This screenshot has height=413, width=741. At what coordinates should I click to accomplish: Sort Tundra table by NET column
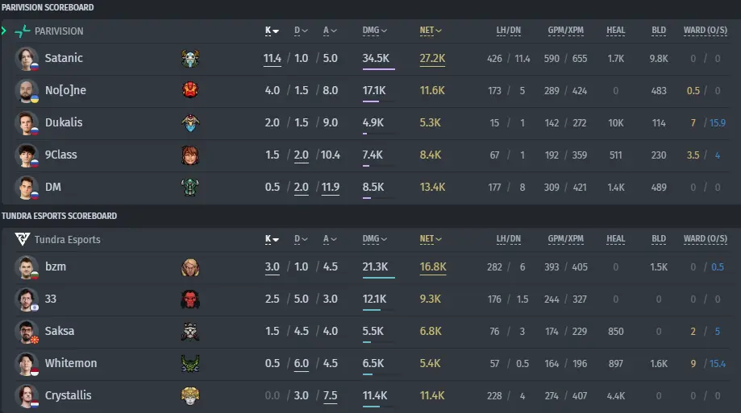coord(431,239)
